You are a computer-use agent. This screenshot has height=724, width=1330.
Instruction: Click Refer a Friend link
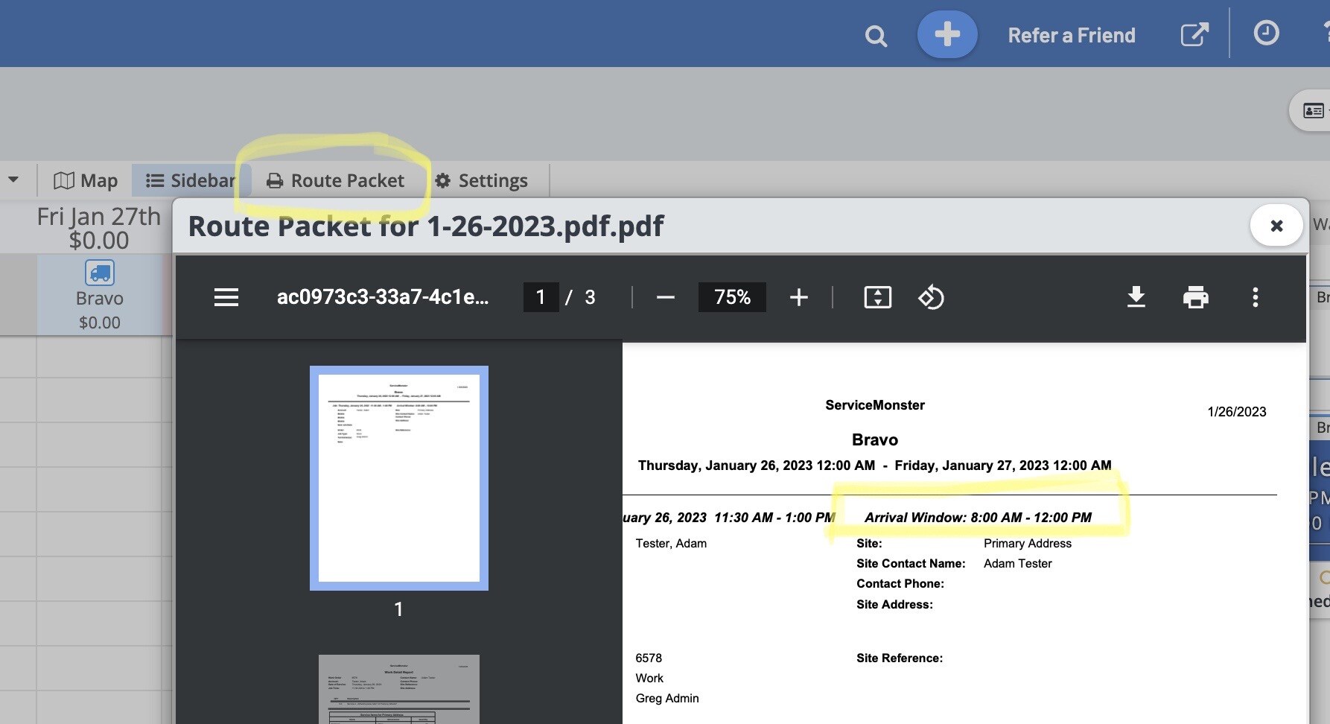[x=1071, y=35]
